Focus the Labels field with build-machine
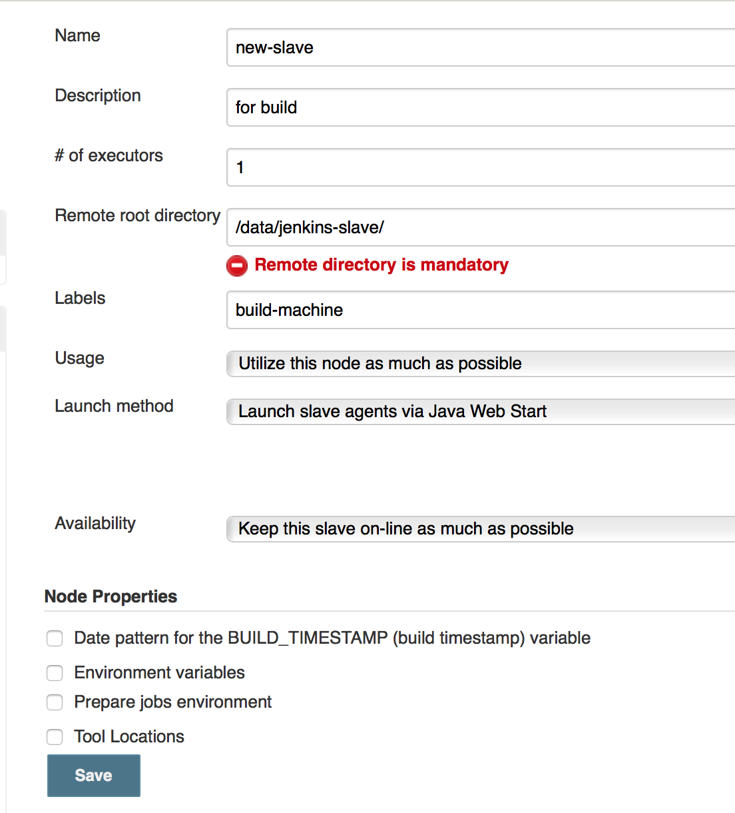 tap(481, 310)
